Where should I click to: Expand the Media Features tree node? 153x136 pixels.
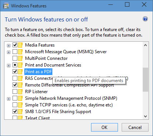[x=8, y=46]
